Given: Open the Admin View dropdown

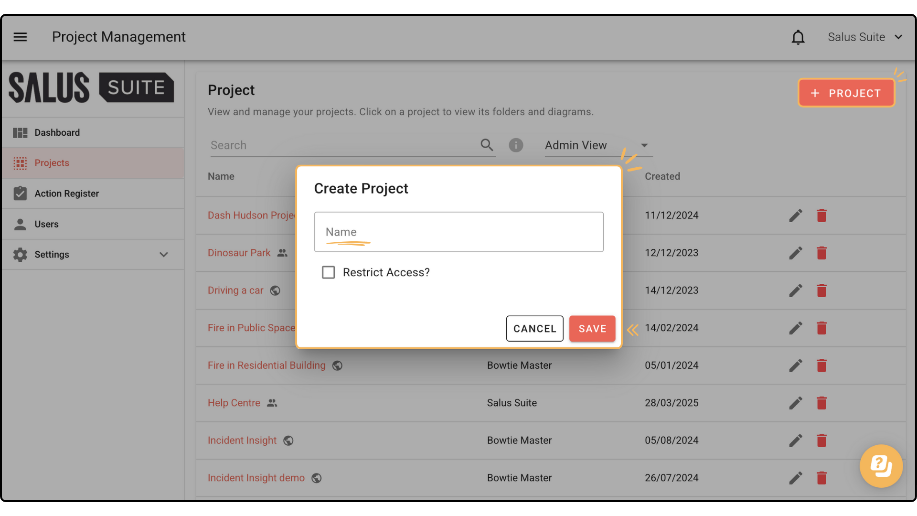Looking at the screenshot, I should (598, 145).
